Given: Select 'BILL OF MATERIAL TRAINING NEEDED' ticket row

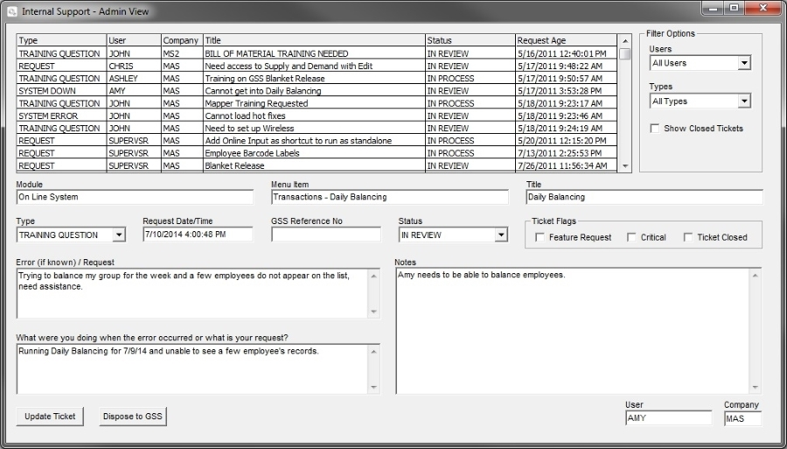Looking at the screenshot, I should 317,53.
